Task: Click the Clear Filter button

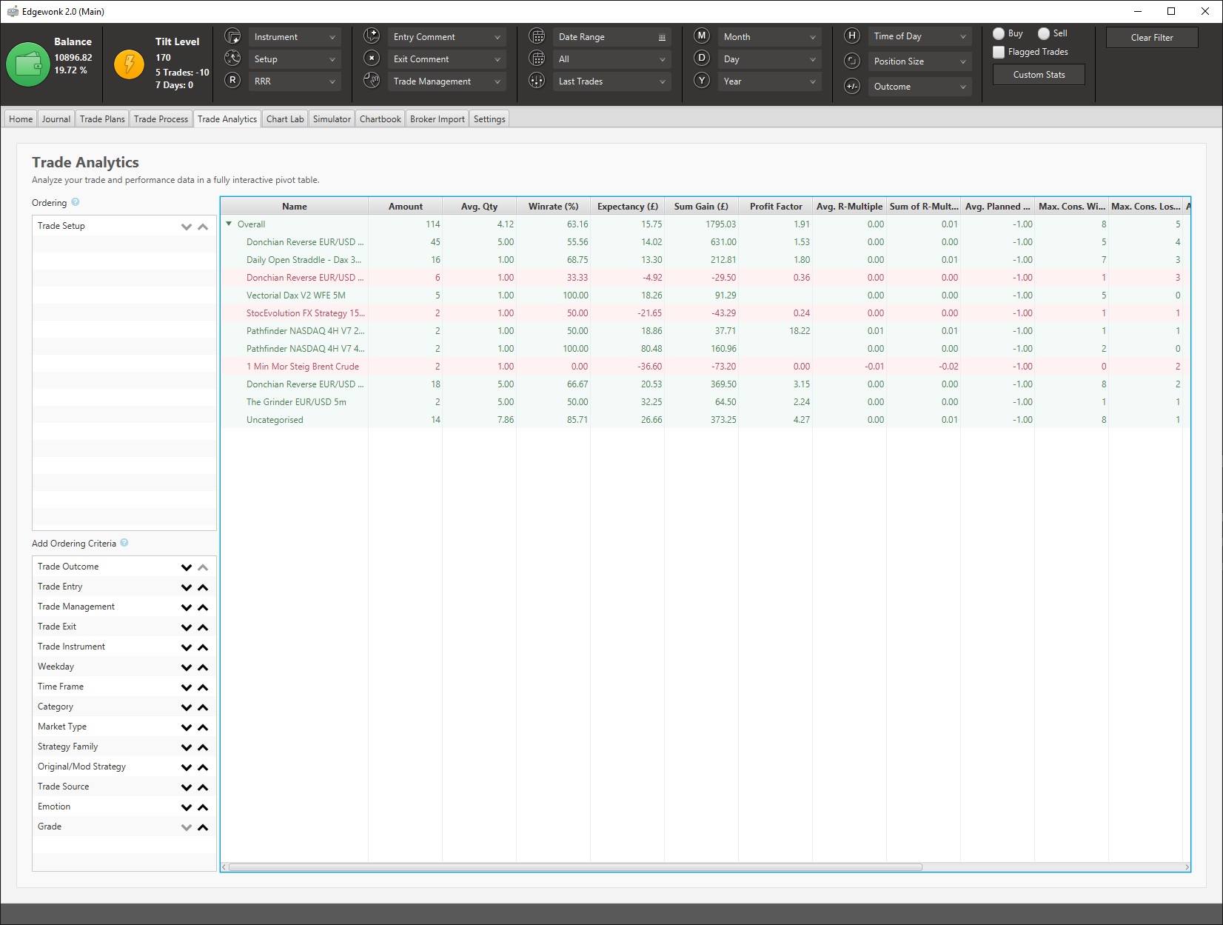Action: coord(1152,38)
